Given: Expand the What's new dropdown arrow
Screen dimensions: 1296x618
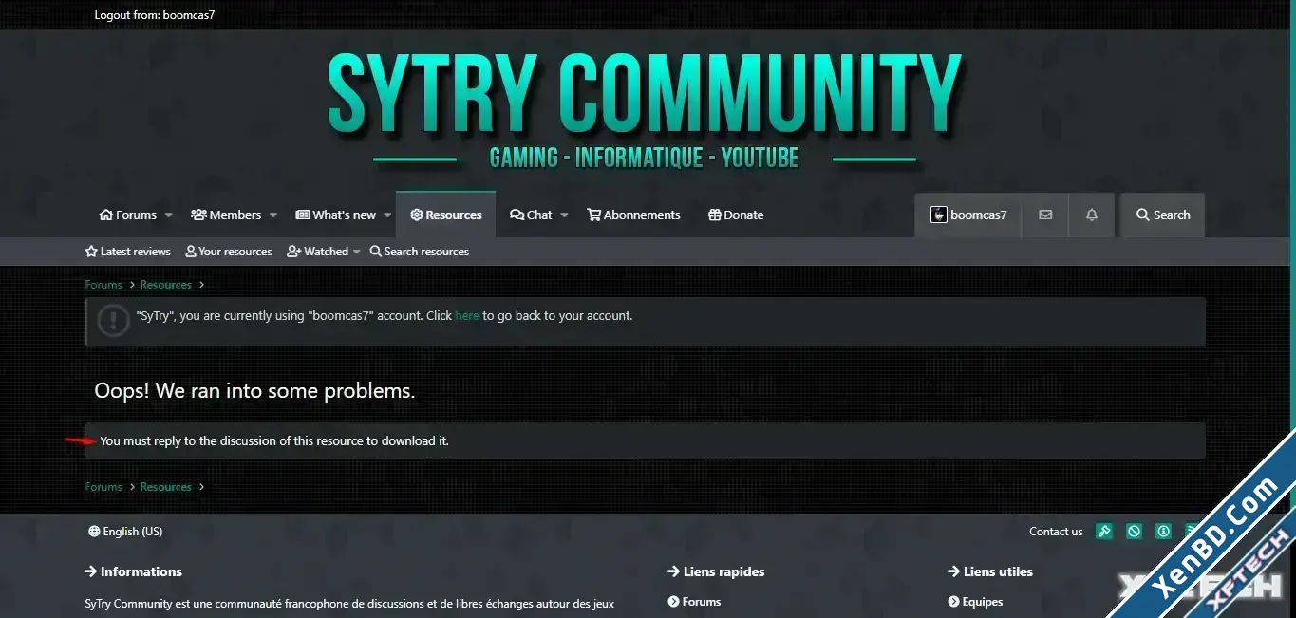Looking at the screenshot, I should [x=387, y=215].
